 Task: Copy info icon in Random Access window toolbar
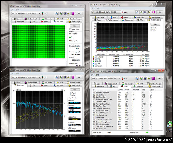(137, 12)
